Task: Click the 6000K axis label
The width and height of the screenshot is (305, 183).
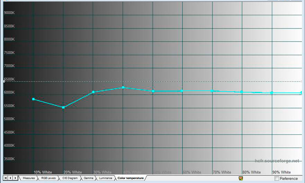Action: pyautogui.click(x=9, y=92)
